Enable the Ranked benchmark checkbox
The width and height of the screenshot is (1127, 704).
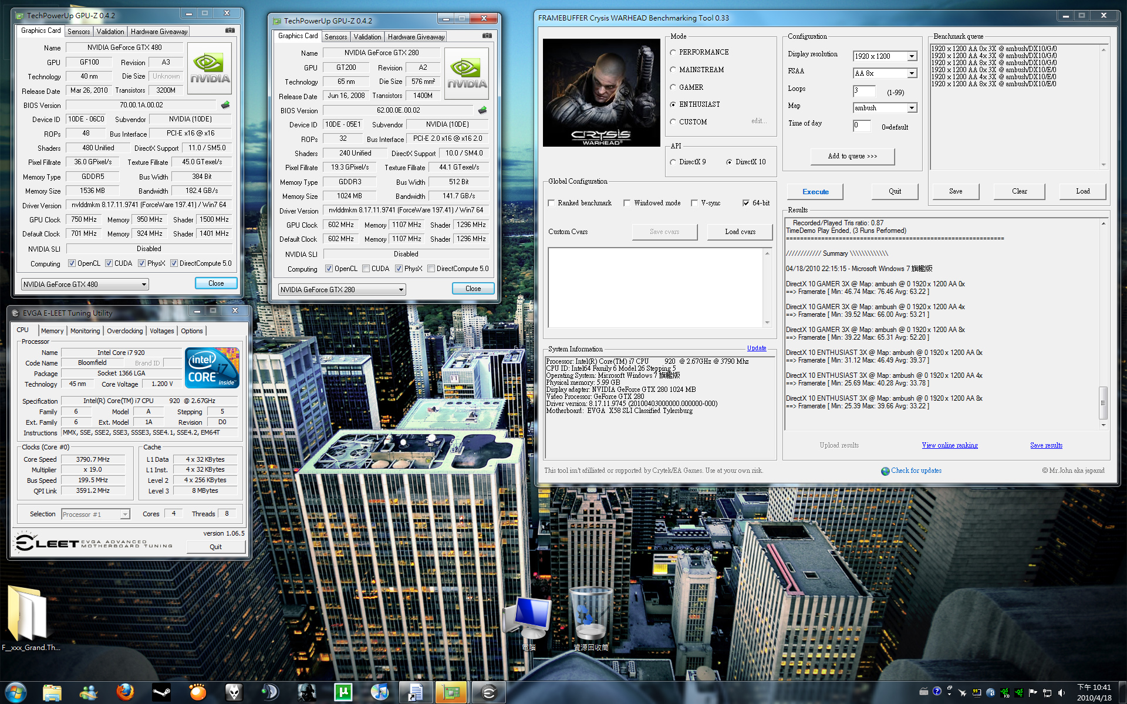[551, 203]
